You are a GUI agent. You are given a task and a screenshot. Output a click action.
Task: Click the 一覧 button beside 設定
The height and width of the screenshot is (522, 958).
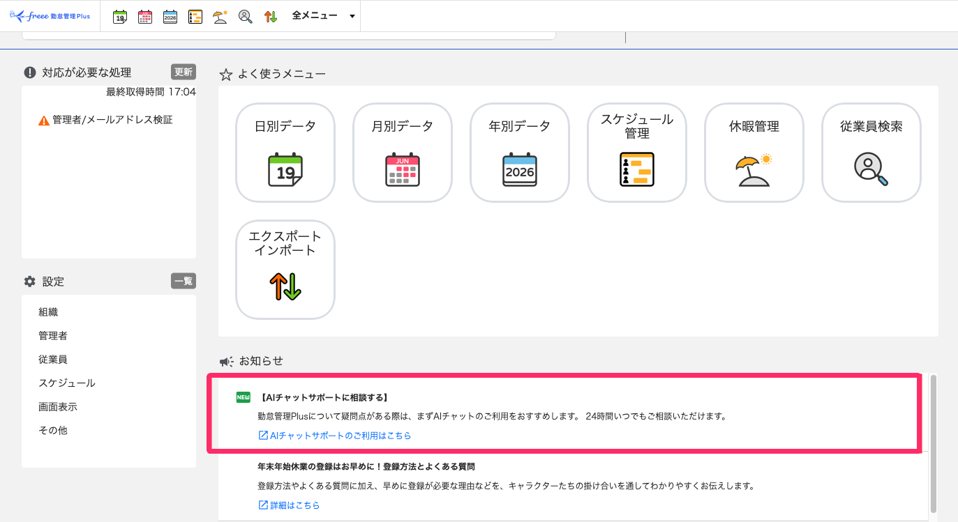coord(184,281)
